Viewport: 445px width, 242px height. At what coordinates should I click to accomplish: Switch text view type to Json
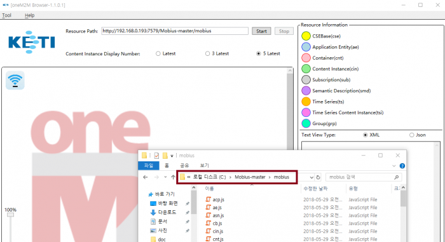point(411,135)
